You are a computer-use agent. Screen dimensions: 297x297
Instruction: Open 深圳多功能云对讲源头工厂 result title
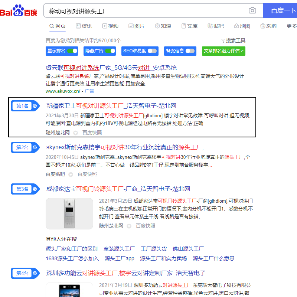[128, 273]
